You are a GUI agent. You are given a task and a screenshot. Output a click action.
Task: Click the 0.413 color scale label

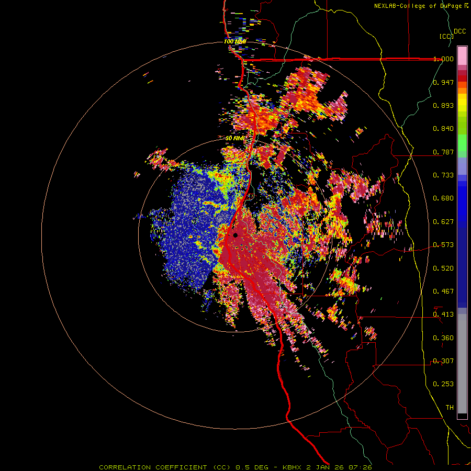coord(443,315)
